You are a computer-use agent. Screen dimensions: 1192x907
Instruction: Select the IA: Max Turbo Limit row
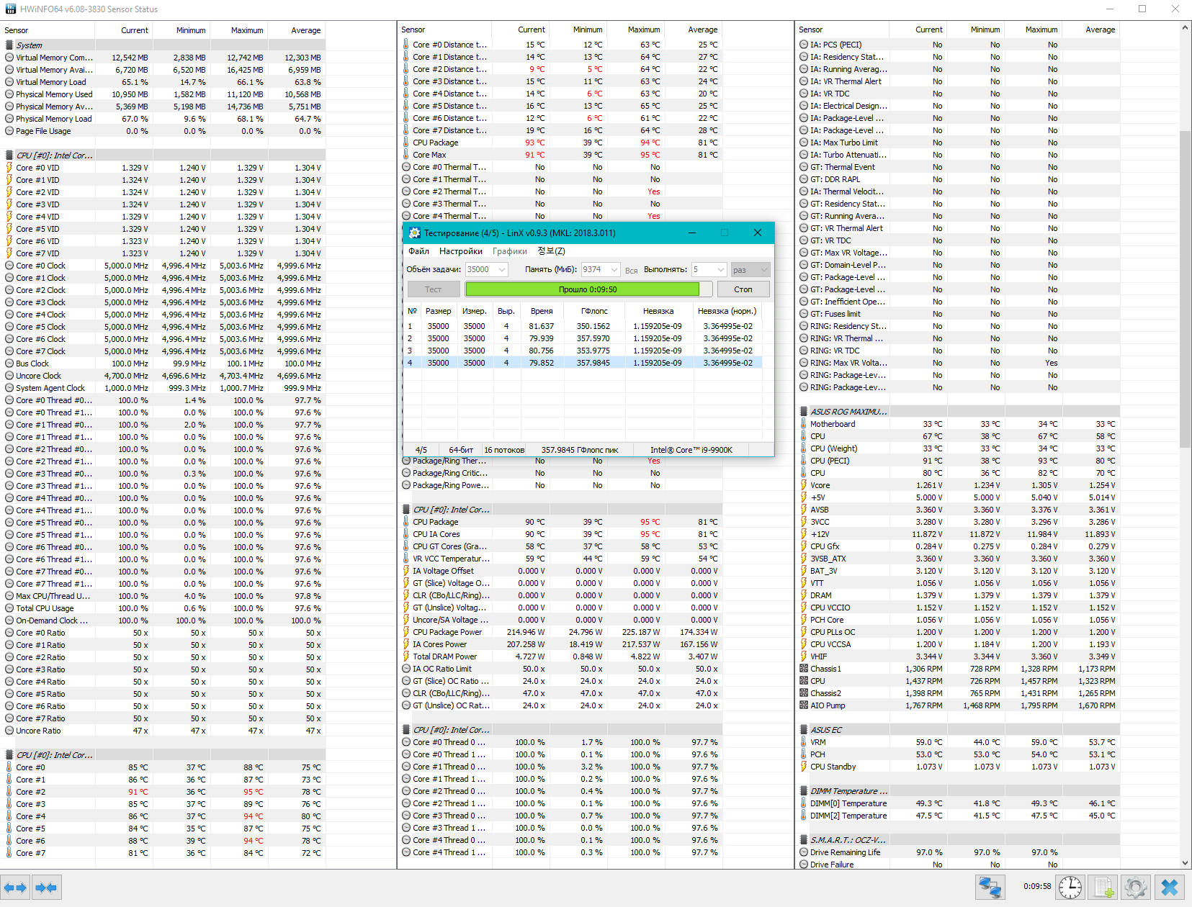click(x=959, y=143)
